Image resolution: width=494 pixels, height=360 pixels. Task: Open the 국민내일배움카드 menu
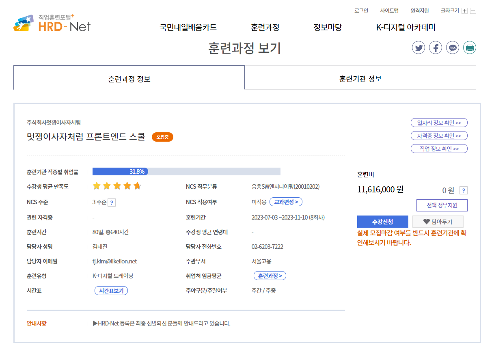pos(188,28)
